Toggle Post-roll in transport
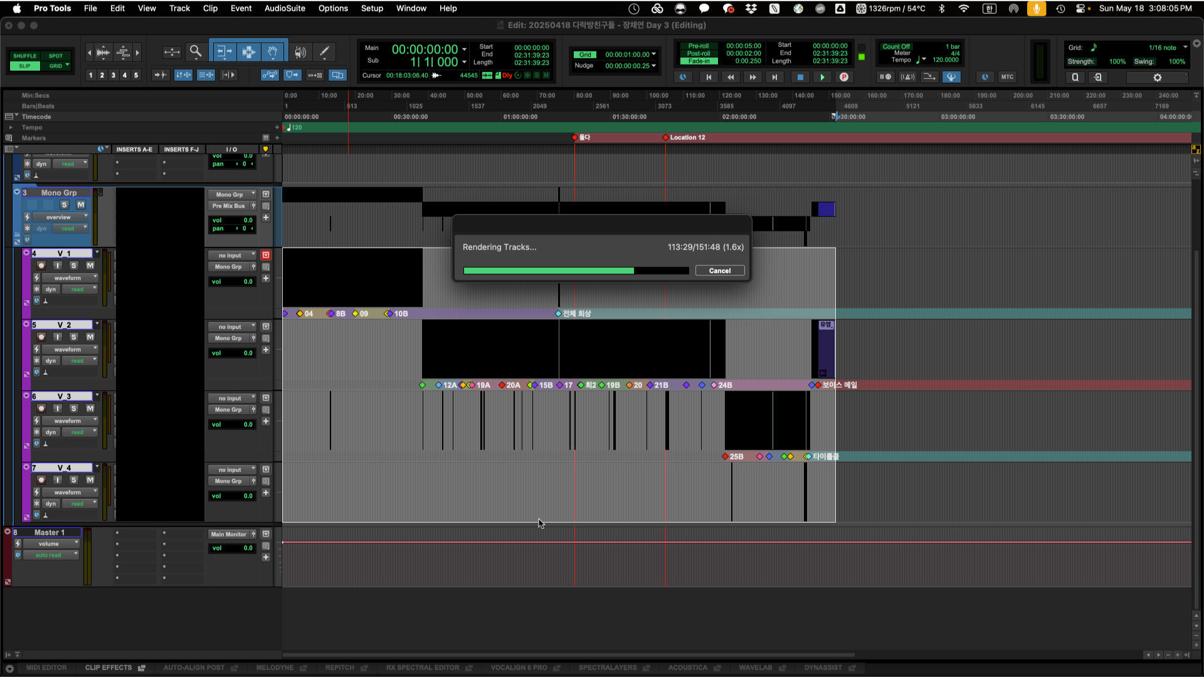The image size is (1204, 677). (x=699, y=53)
